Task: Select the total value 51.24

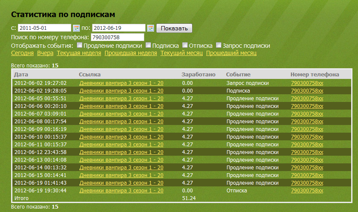Action: coord(189,198)
